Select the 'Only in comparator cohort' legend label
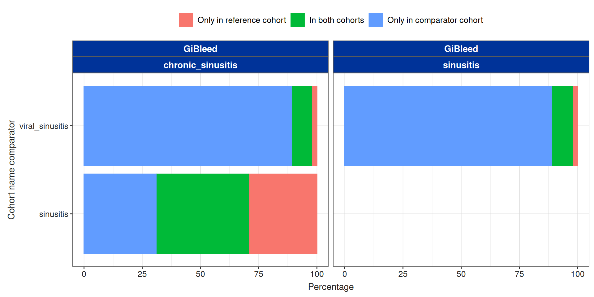The height and width of the screenshot is (297, 594). [435, 20]
